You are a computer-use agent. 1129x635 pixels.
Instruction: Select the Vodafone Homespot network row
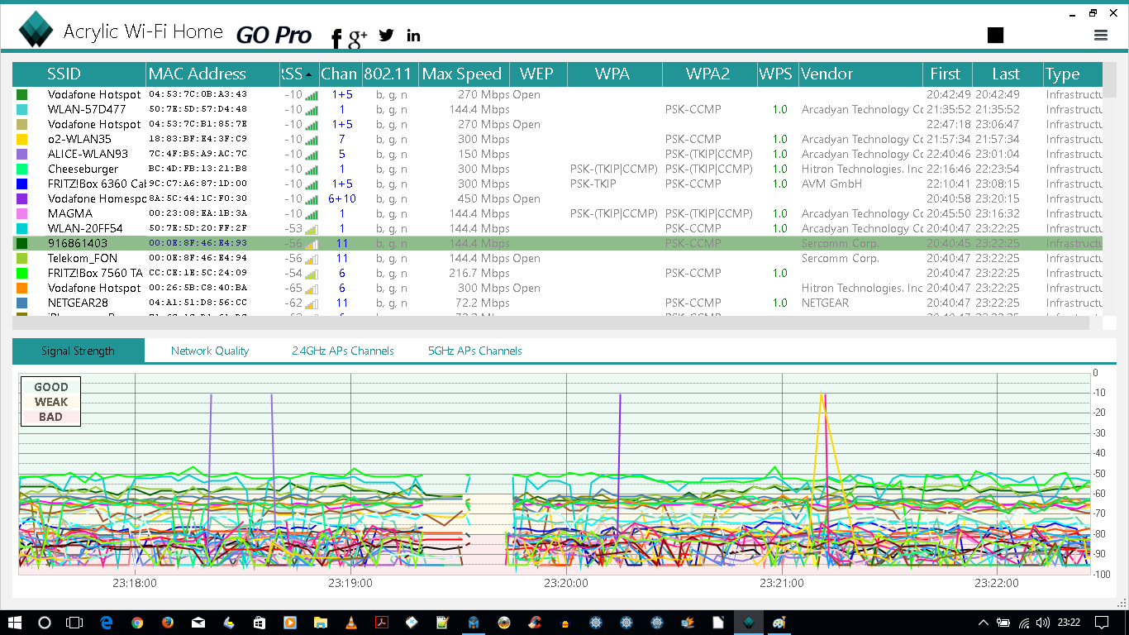558,198
